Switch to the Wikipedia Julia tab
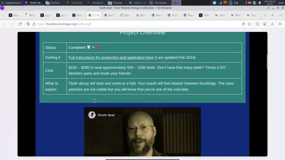This screenshot has height=160, width=285. tap(252, 15)
